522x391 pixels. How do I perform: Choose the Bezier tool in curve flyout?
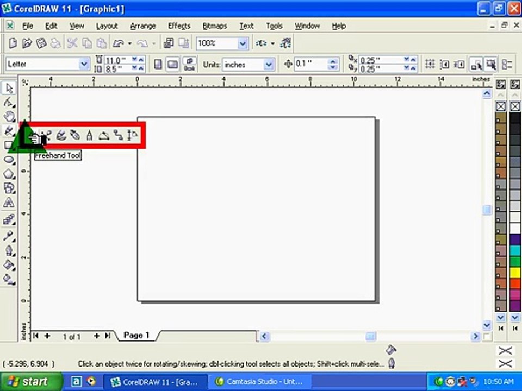tap(47, 135)
